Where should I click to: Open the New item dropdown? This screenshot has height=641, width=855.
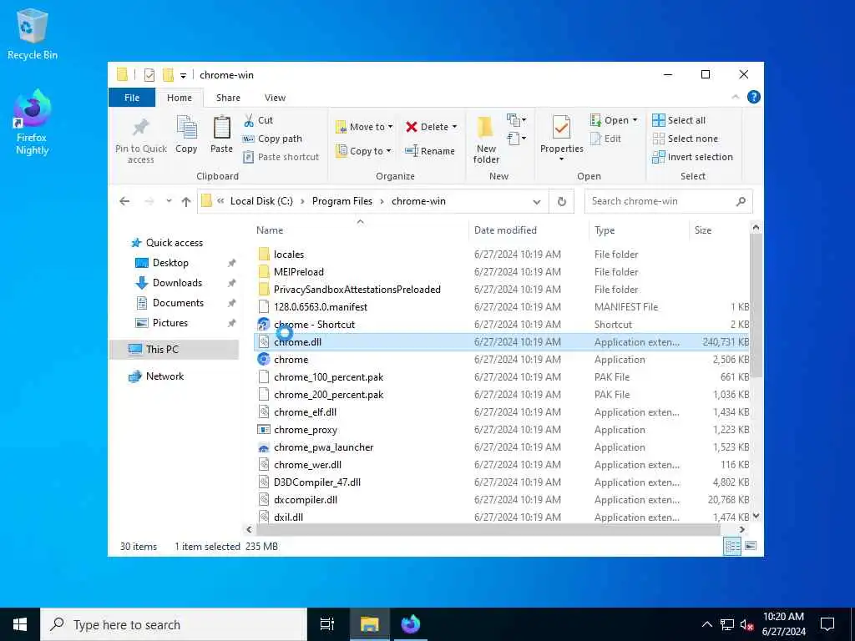516,120
